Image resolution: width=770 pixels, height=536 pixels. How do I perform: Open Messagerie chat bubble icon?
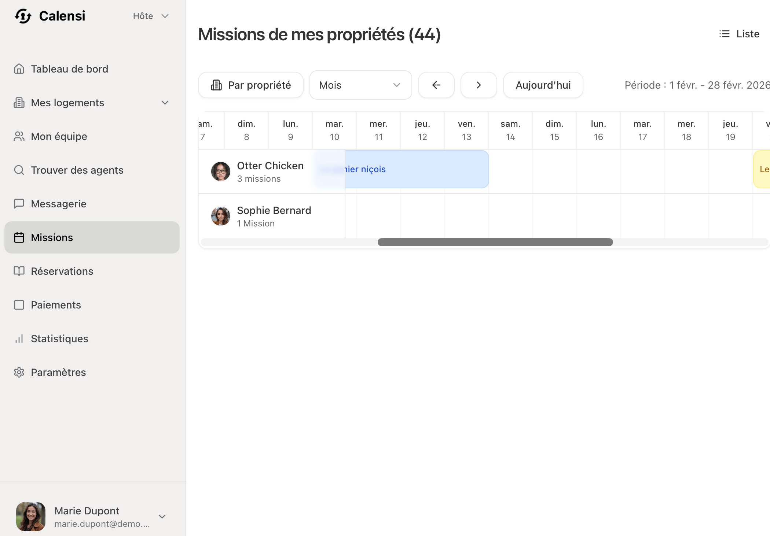click(x=19, y=204)
